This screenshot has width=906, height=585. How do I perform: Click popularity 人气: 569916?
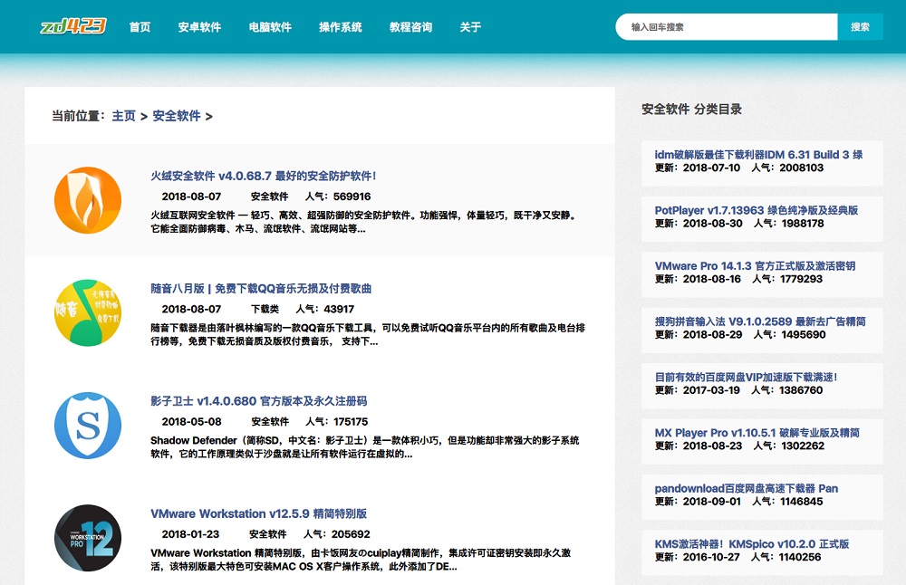(x=338, y=197)
